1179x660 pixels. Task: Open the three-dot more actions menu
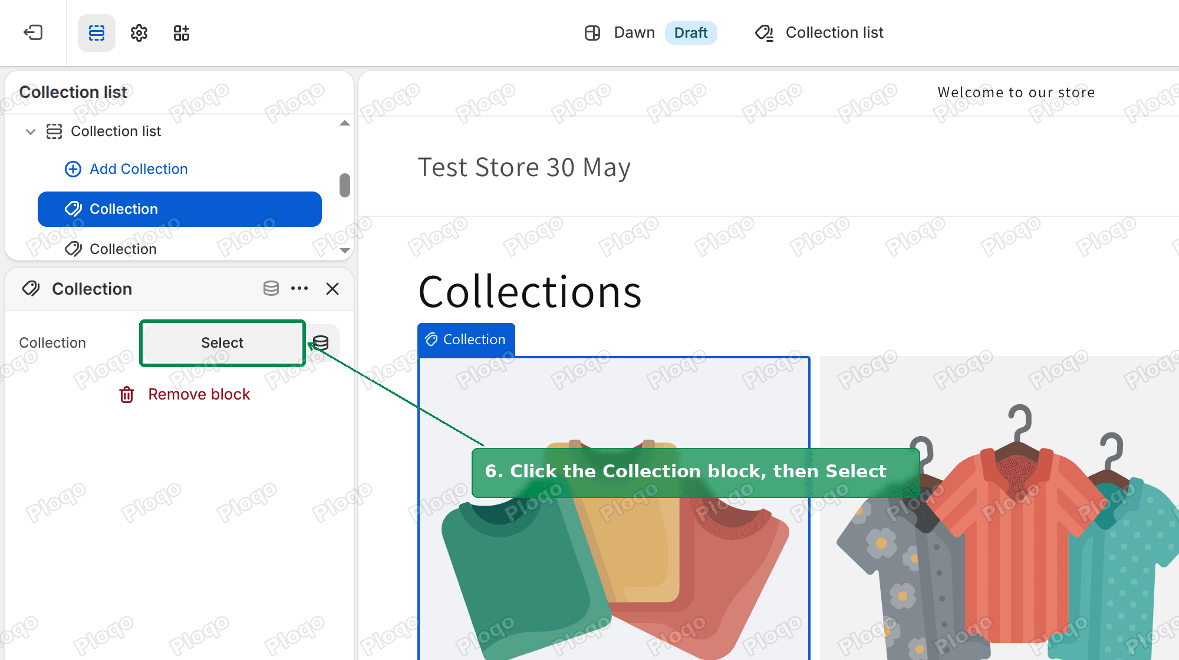point(299,289)
